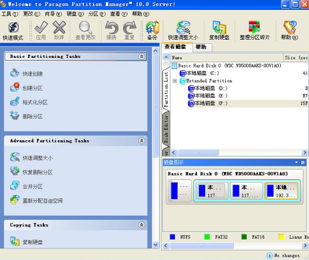Apply pending changes with 应用 checkmark

click(x=41, y=31)
